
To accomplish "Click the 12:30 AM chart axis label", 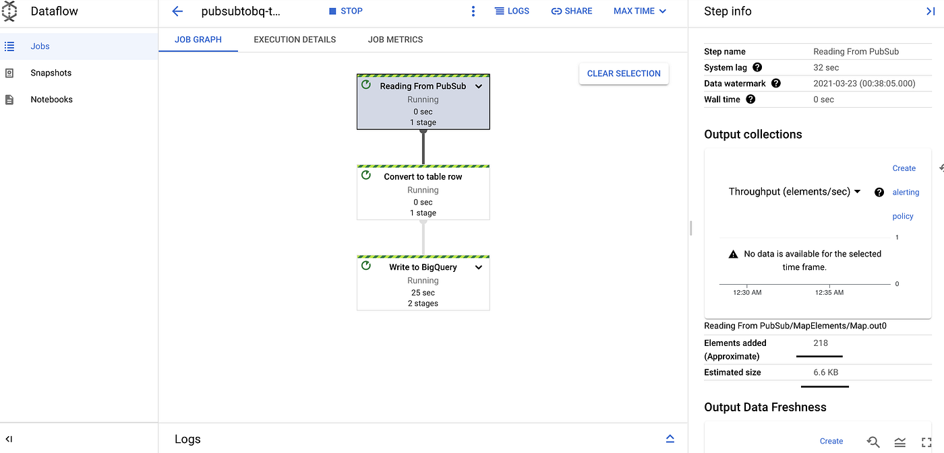I will point(747,293).
